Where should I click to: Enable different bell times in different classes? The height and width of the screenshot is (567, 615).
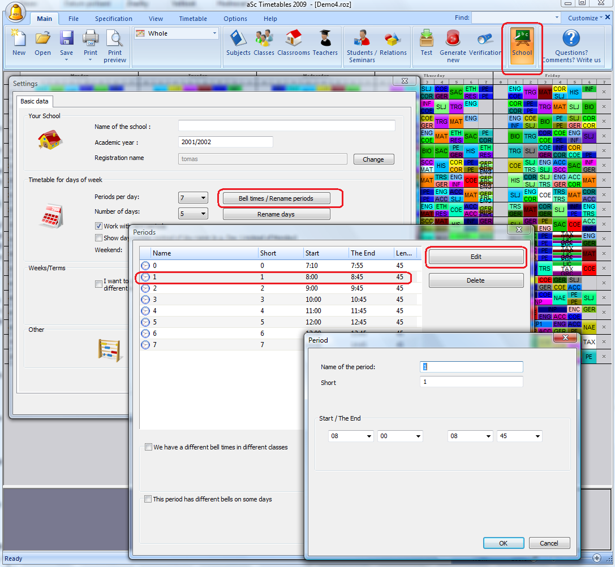tap(149, 447)
